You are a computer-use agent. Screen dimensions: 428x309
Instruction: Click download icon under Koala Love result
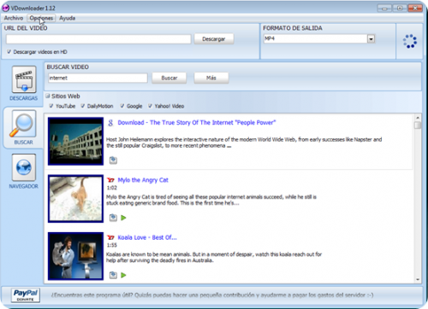tap(113, 275)
